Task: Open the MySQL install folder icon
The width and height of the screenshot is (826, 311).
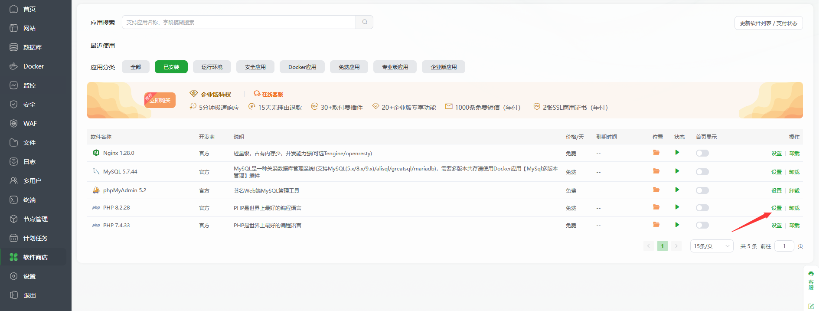Action: pyautogui.click(x=656, y=171)
